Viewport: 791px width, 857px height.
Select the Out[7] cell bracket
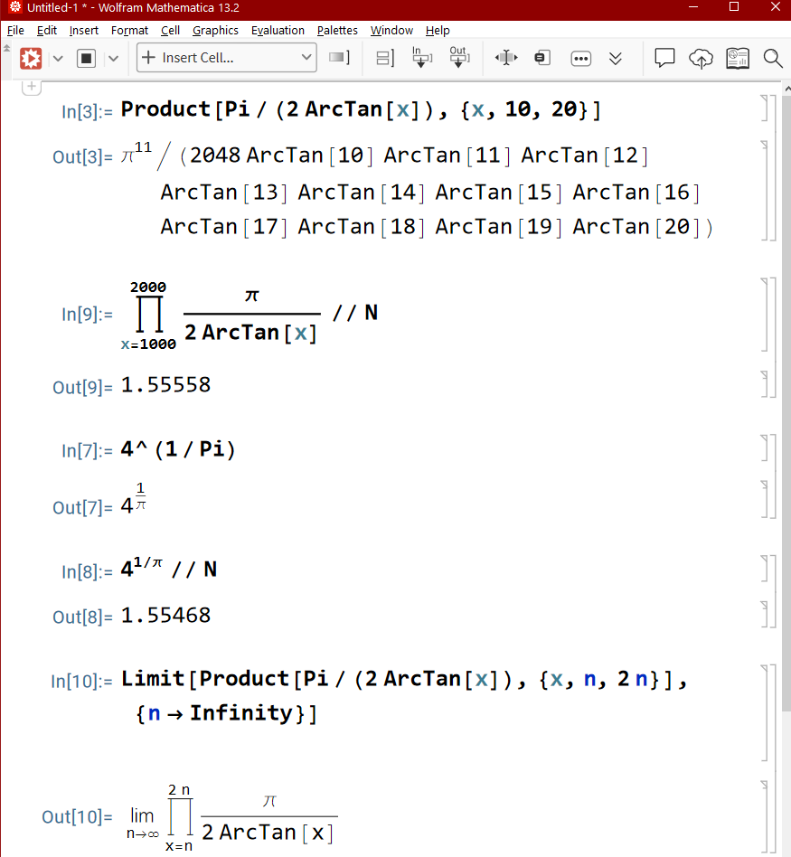click(x=764, y=499)
